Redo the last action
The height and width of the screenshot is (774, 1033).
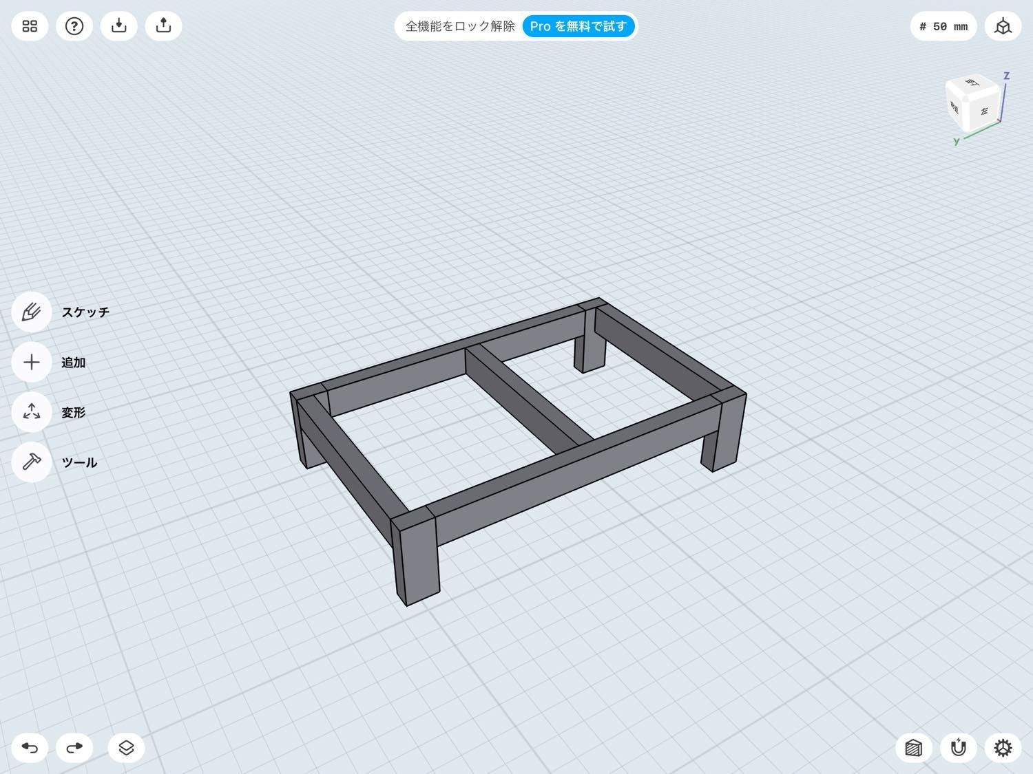click(74, 747)
